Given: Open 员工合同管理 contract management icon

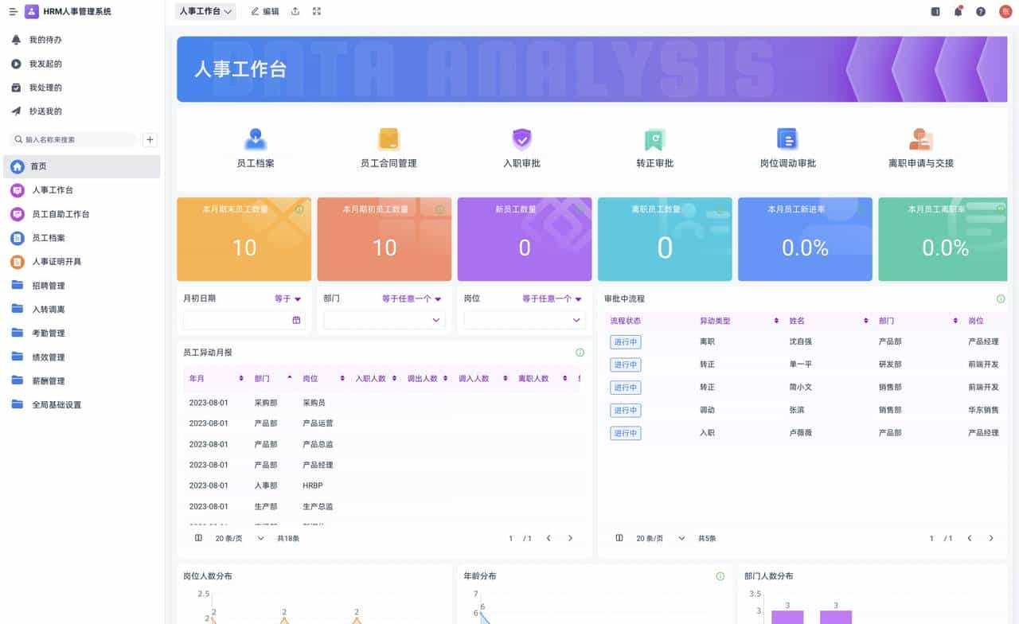Looking at the screenshot, I should tap(388, 140).
